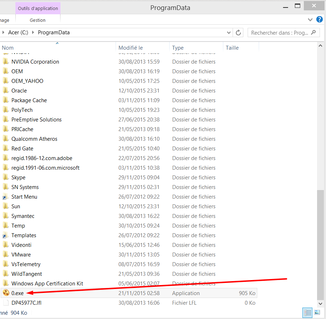Select the VsTelemetry folder name
The height and width of the screenshot is (319, 326).
(x=26, y=264)
